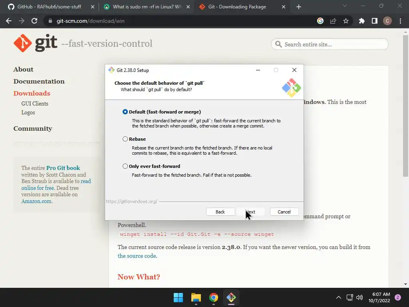Choose the Rebase radio option
Screen dimensions: 409x307
pyautogui.click(x=125, y=139)
